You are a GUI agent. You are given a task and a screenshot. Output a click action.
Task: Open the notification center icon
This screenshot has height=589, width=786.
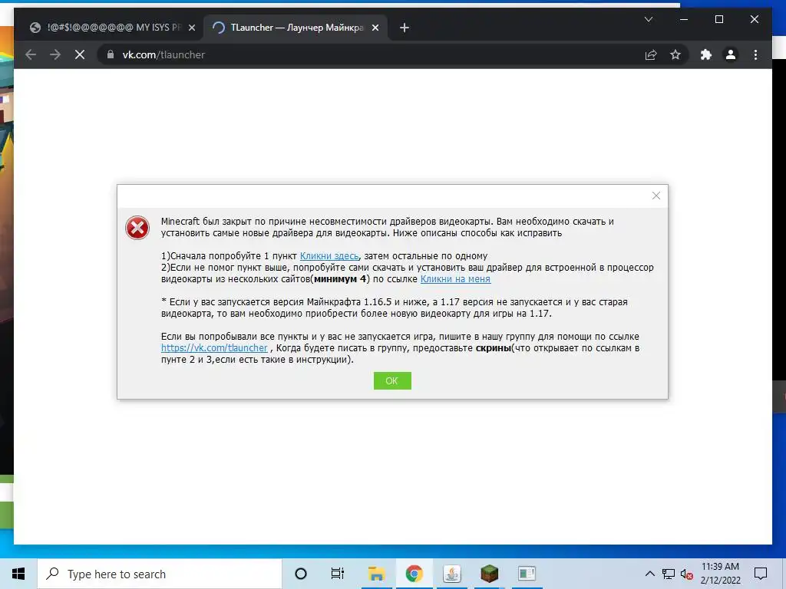click(x=761, y=574)
